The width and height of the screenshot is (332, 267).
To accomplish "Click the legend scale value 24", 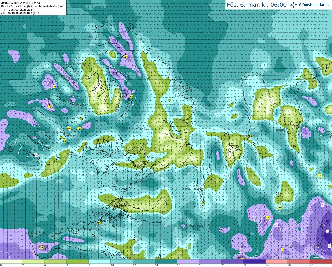I will tap(267, 265).
